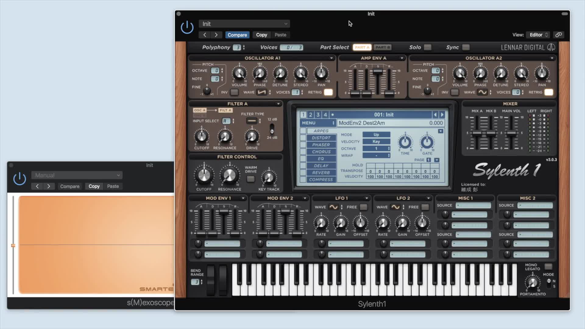Toggle the DISTORT effect checkbox
This screenshot has width=585, height=329.
pos(303,138)
